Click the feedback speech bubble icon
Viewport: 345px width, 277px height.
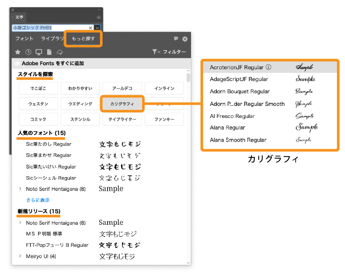(x=176, y=39)
